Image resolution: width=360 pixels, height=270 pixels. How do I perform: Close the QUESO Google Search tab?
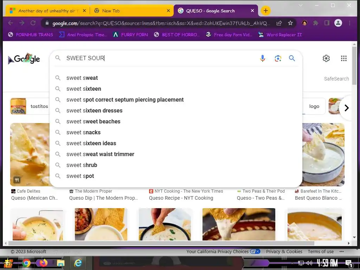pyautogui.click(x=252, y=11)
